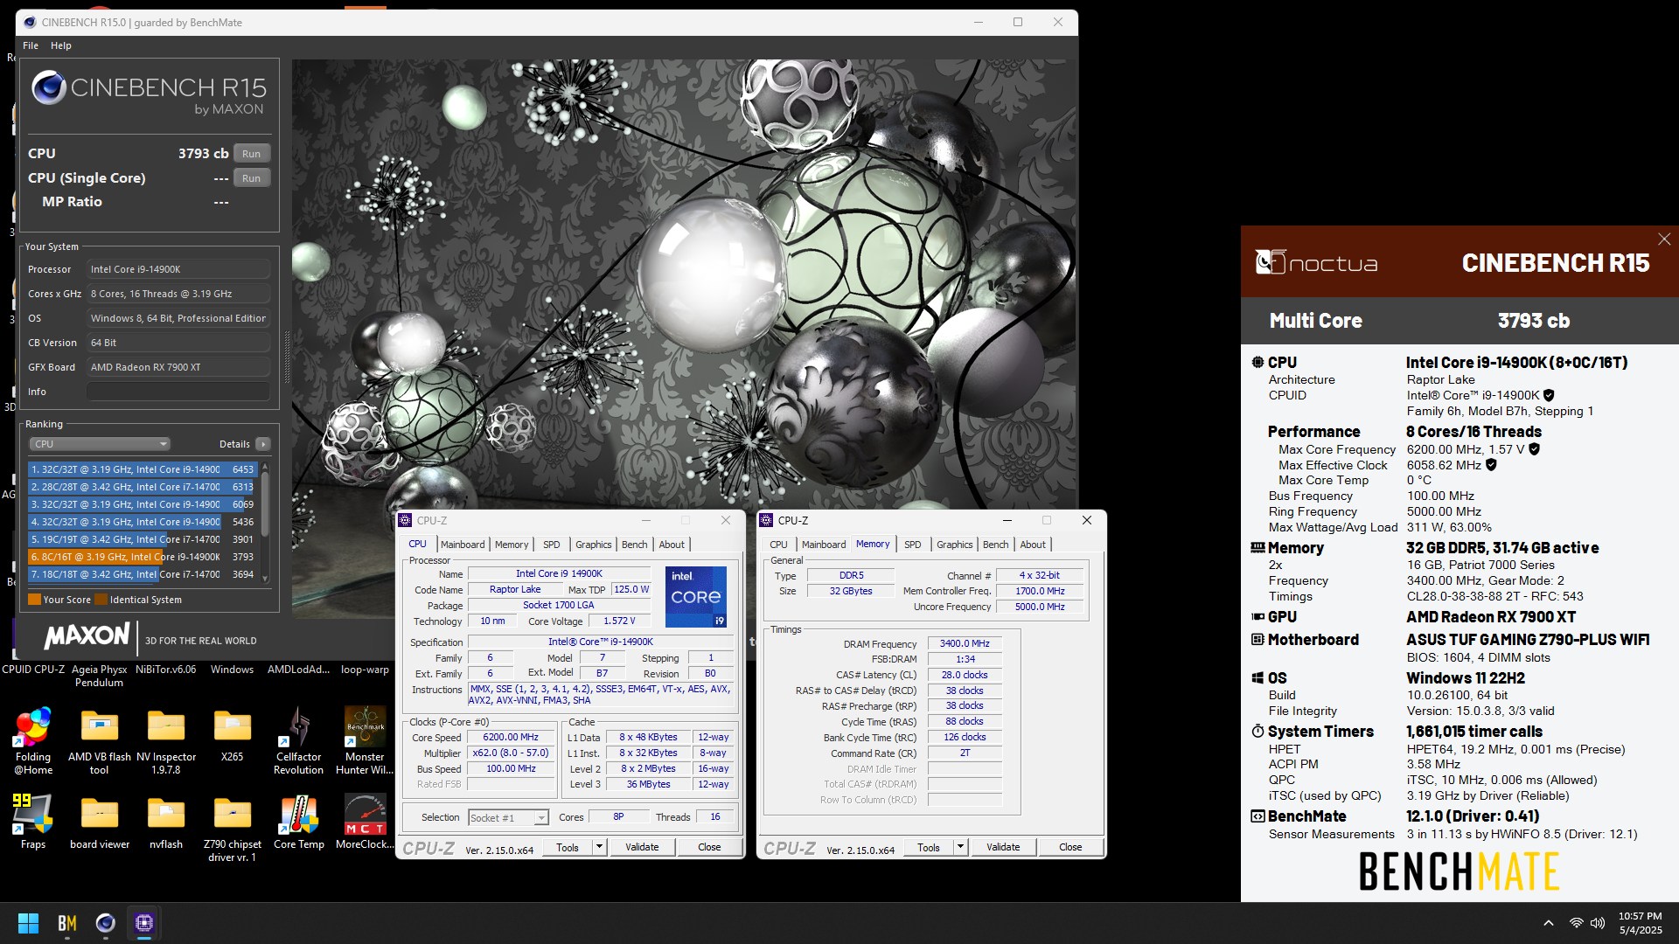Open Graphics tab in right CPU-Z window

[954, 545]
